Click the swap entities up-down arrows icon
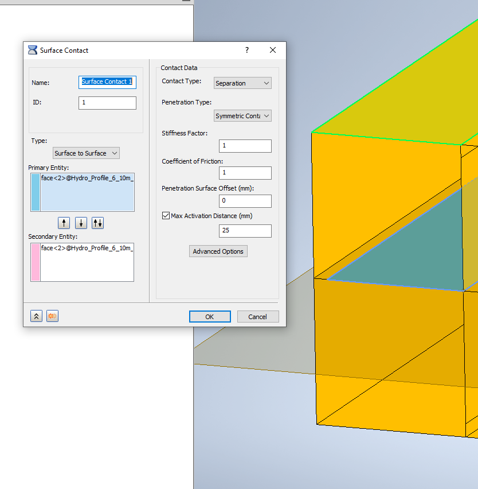Image resolution: width=478 pixels, height=489 pixels. click(97, 223)
